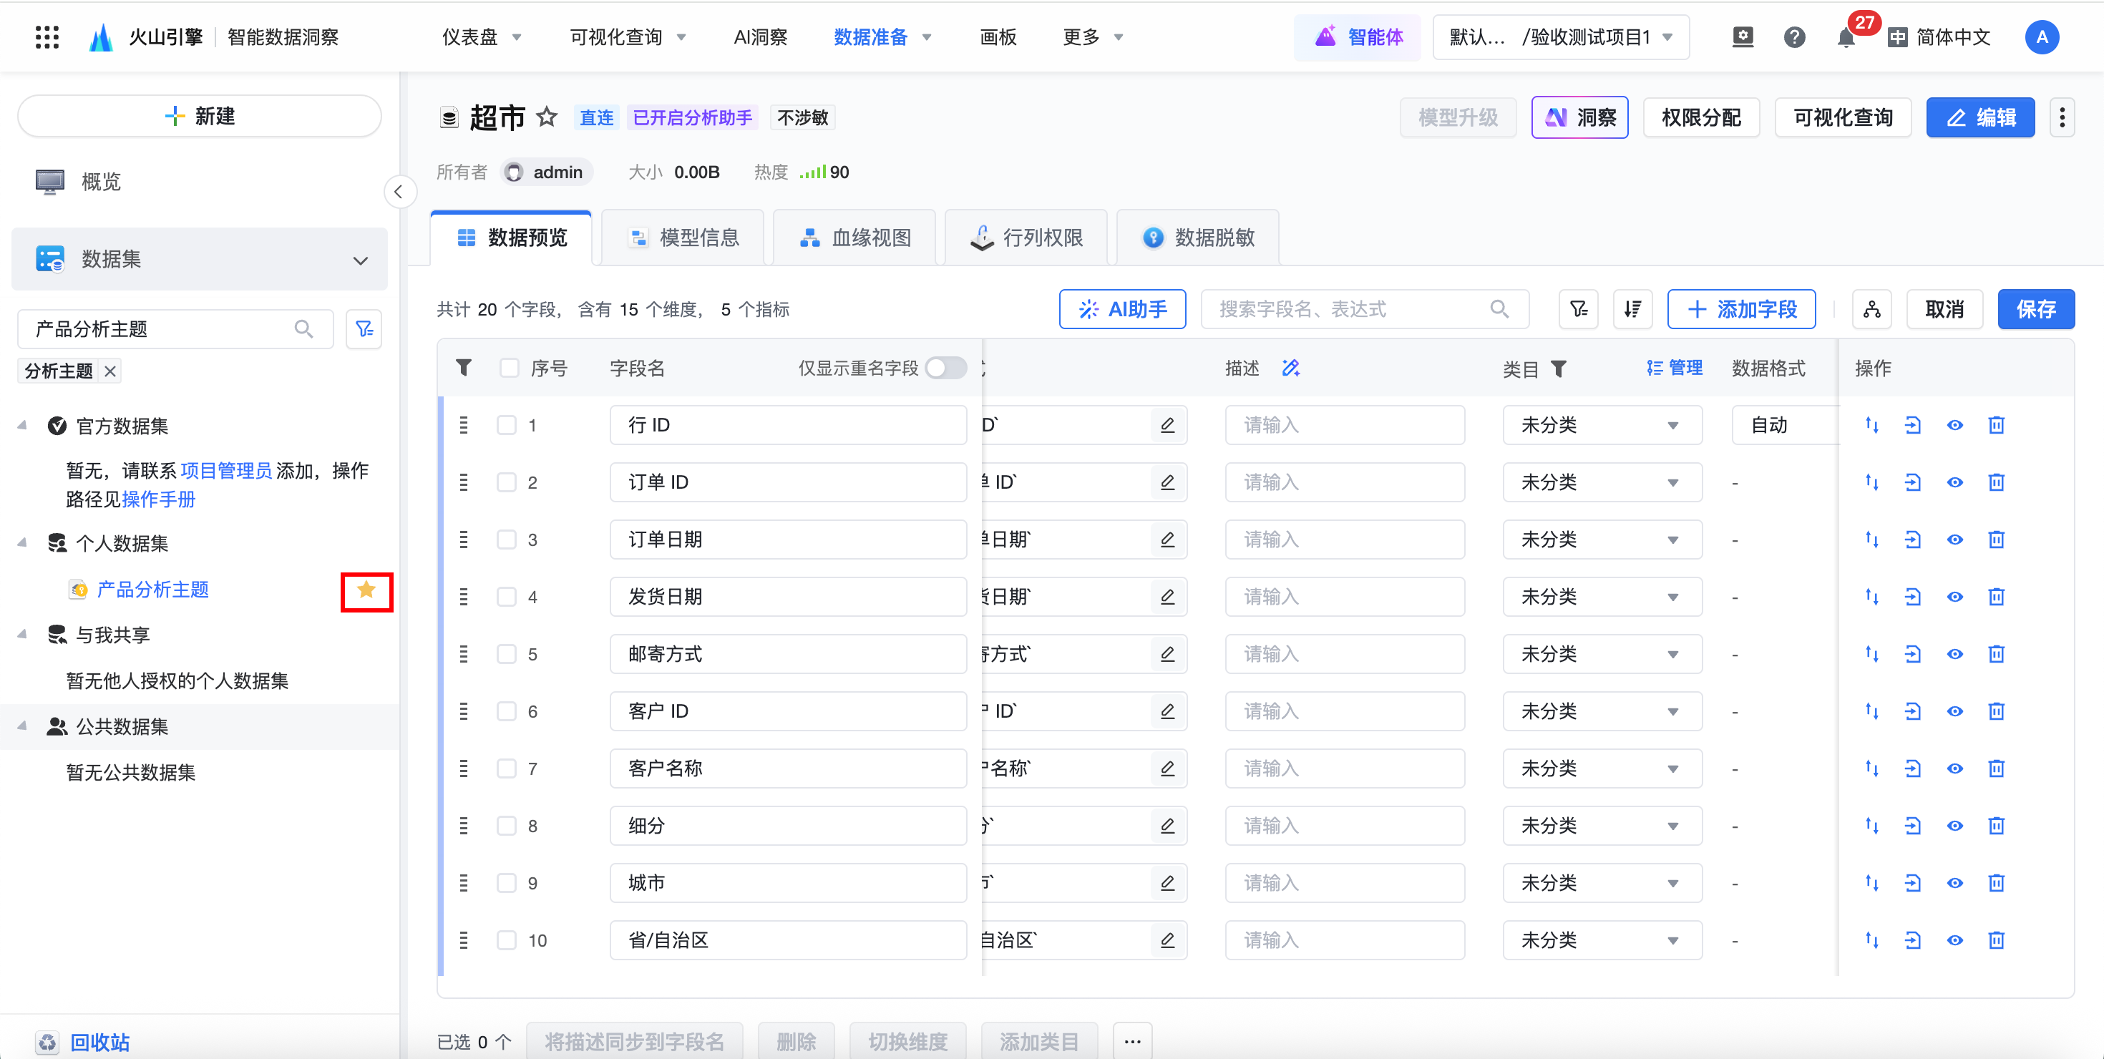
Task: Open the 类目 dropdown for 行 ID
Action: coord(1602,426)
